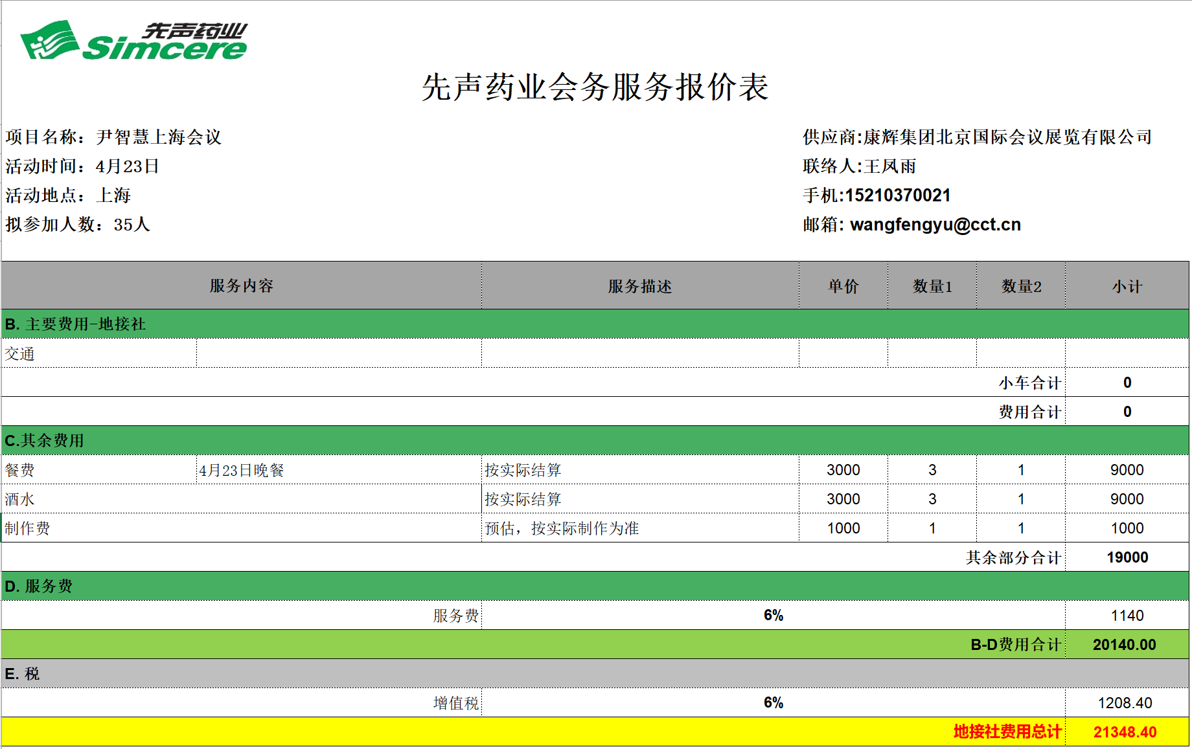Viewport: 1192px width, 749px height.
Task: Select the 单价 header cell
Action: coord(843,286)
